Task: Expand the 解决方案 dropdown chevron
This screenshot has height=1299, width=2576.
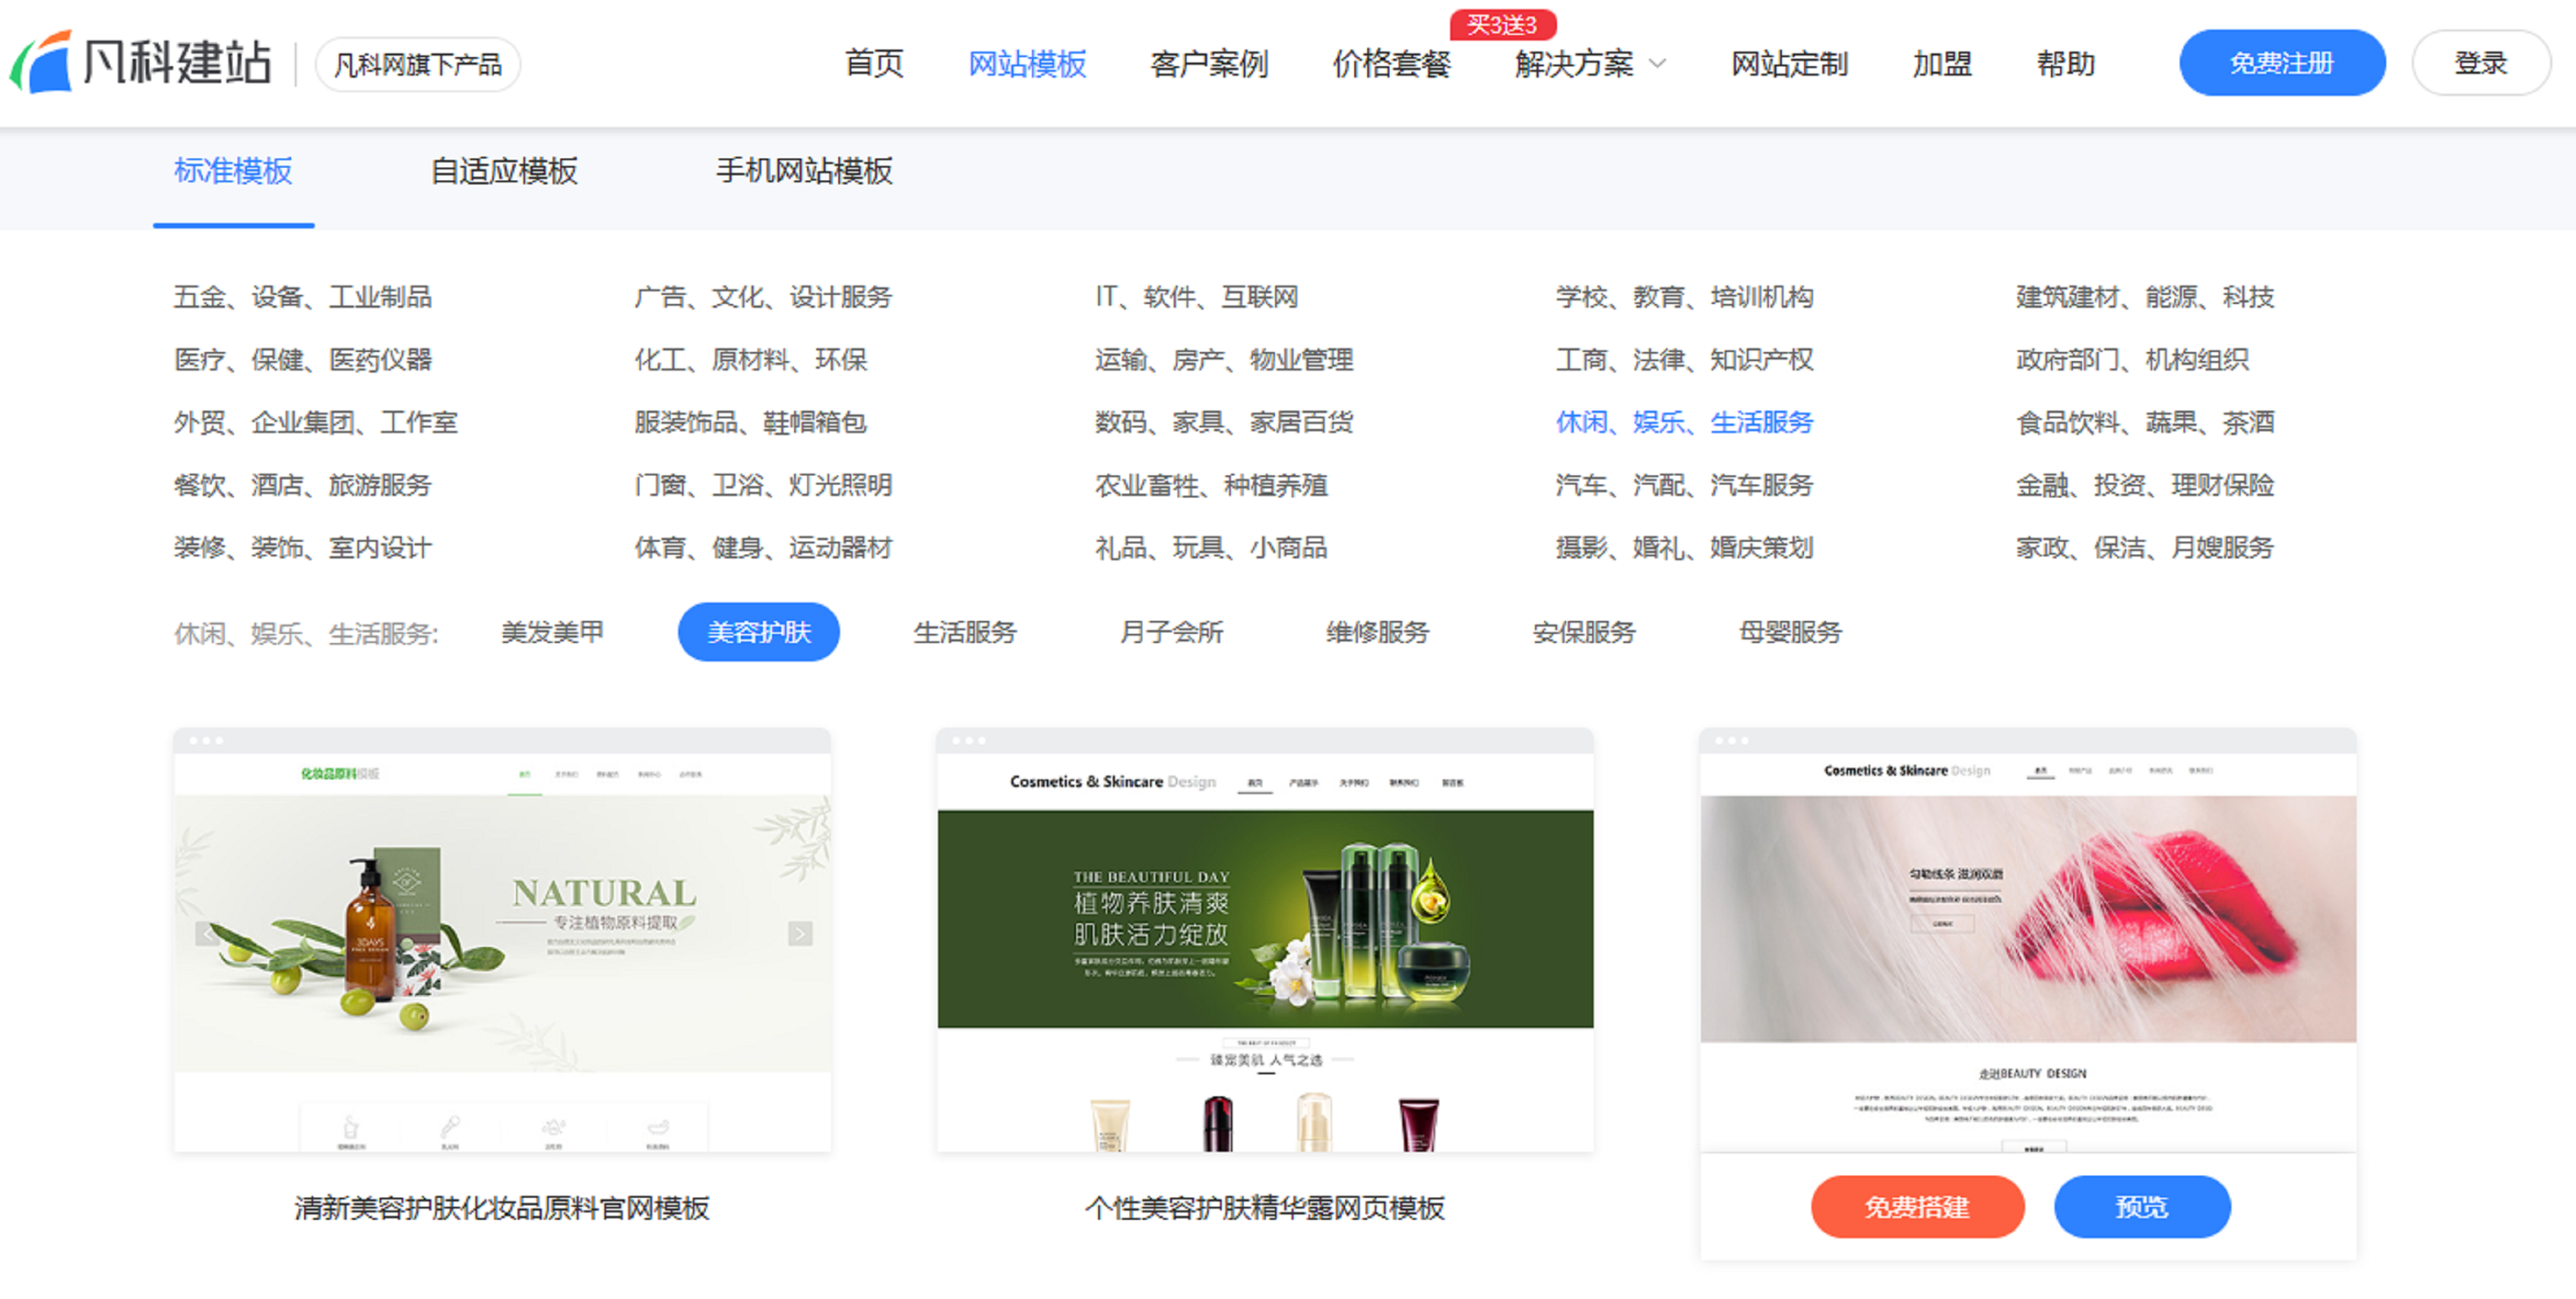Action: tap(1657, 64)
